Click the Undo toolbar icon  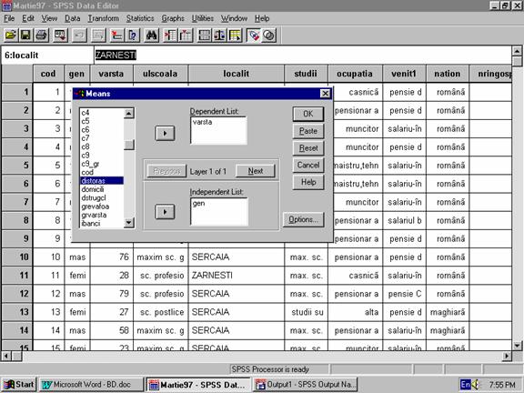pyautogui.click(x=79, y=35)
